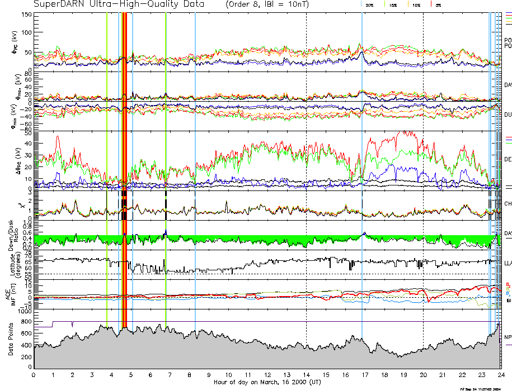Click the hour 12 tick label on the x-axis
This screenshot has width=512, height=391.
click(267, 375)
